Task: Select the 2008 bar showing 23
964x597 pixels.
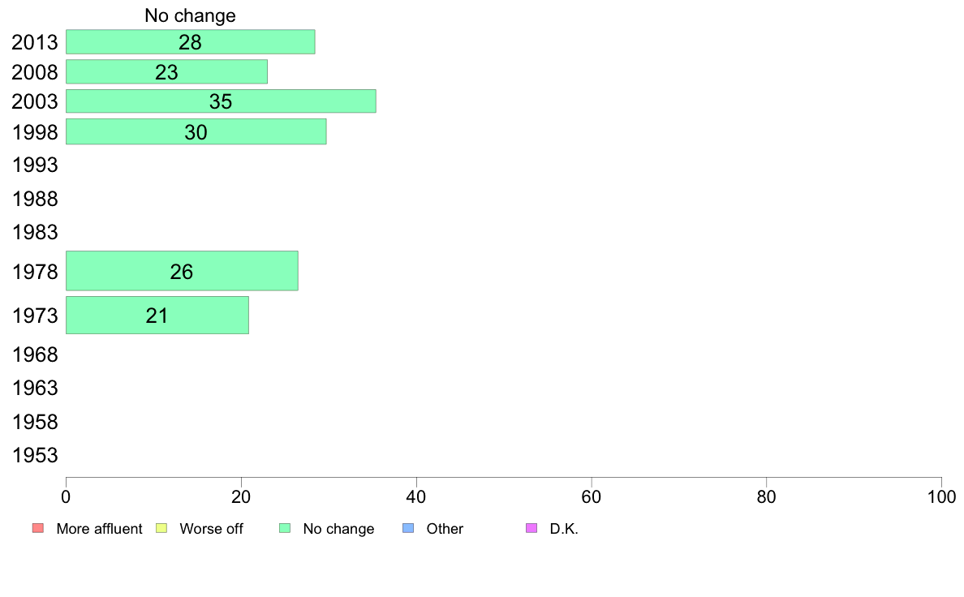Action: click(x=166, y=72)
